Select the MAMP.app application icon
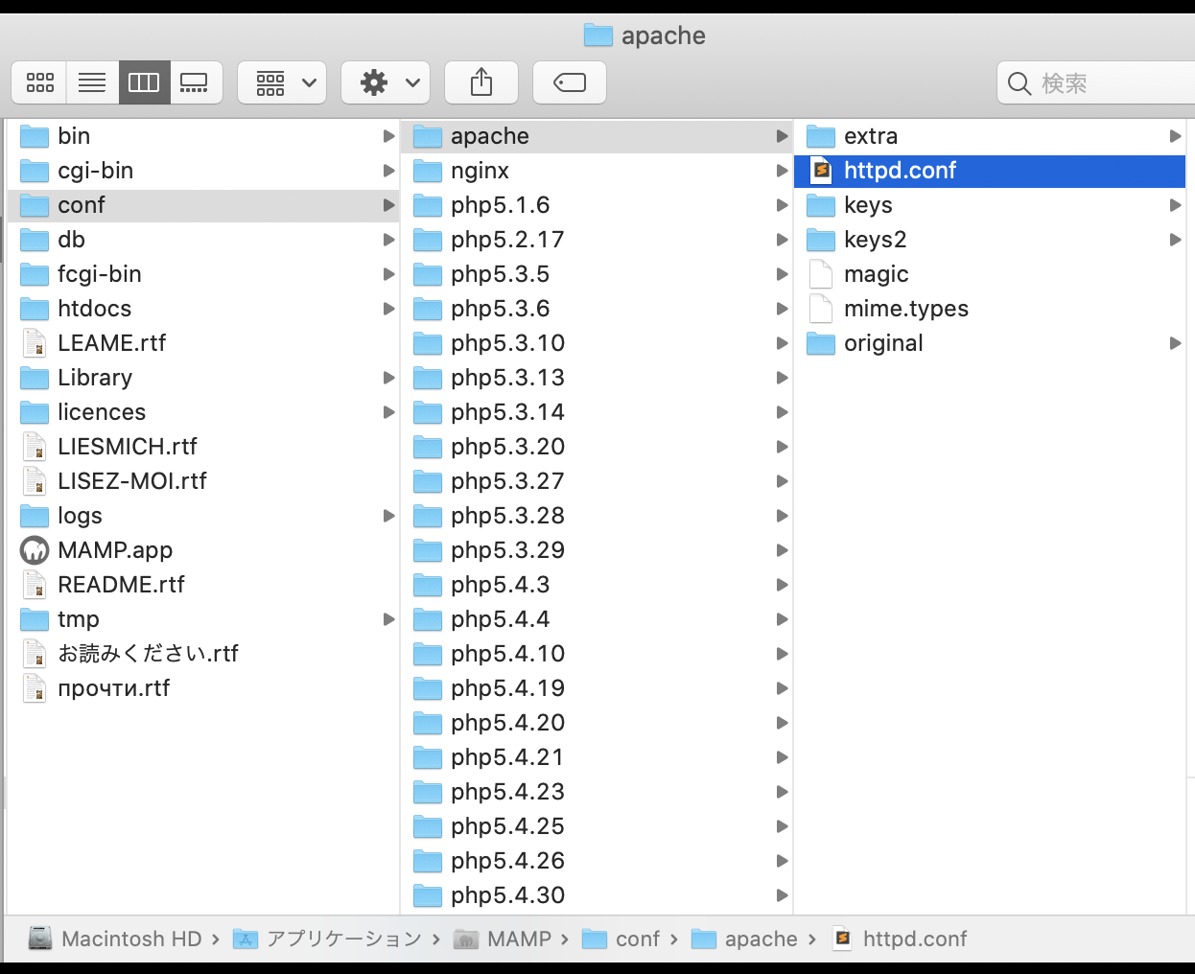This screenshot has height=974, width=1195. coord(35,550)
